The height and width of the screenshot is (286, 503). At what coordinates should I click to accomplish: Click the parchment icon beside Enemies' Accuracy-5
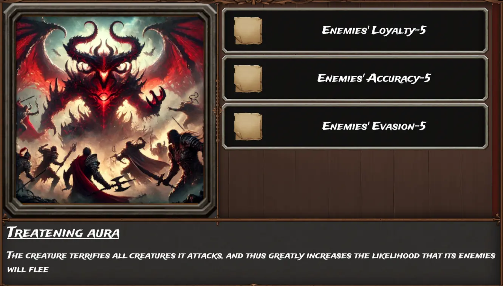[248, 79]
